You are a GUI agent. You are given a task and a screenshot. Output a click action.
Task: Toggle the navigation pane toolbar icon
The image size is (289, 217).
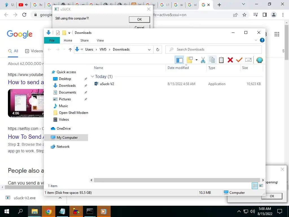tap(179, 60)
